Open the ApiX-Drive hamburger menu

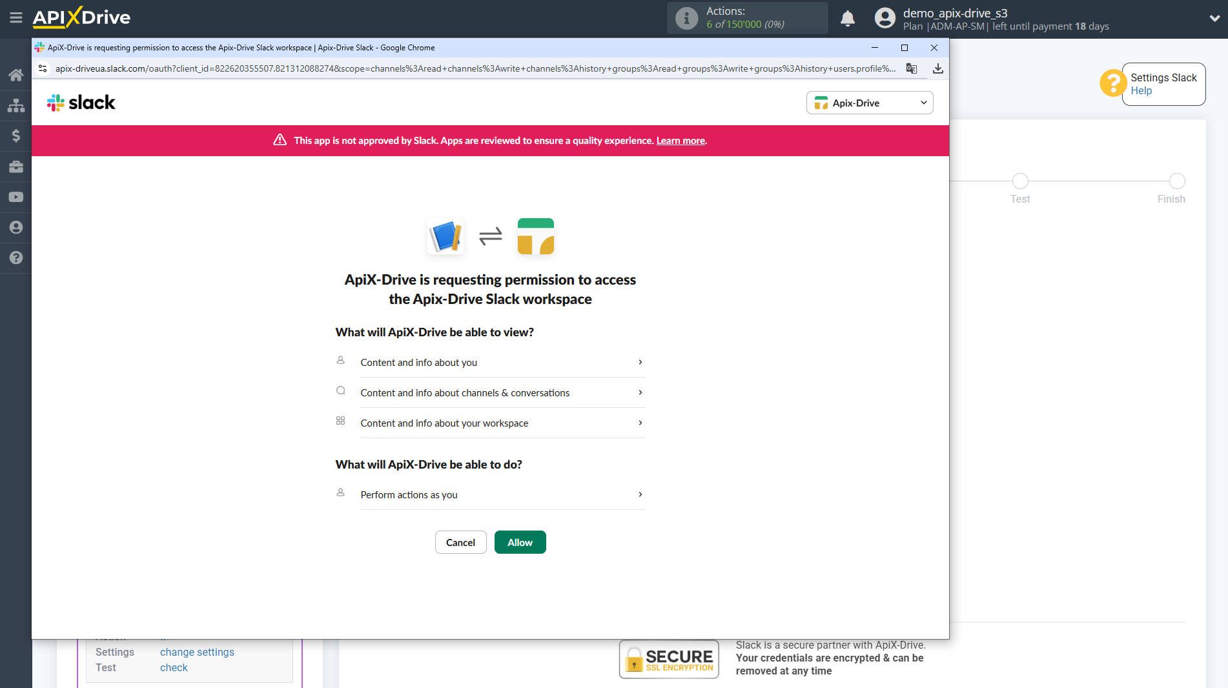(x=16, y=17)
